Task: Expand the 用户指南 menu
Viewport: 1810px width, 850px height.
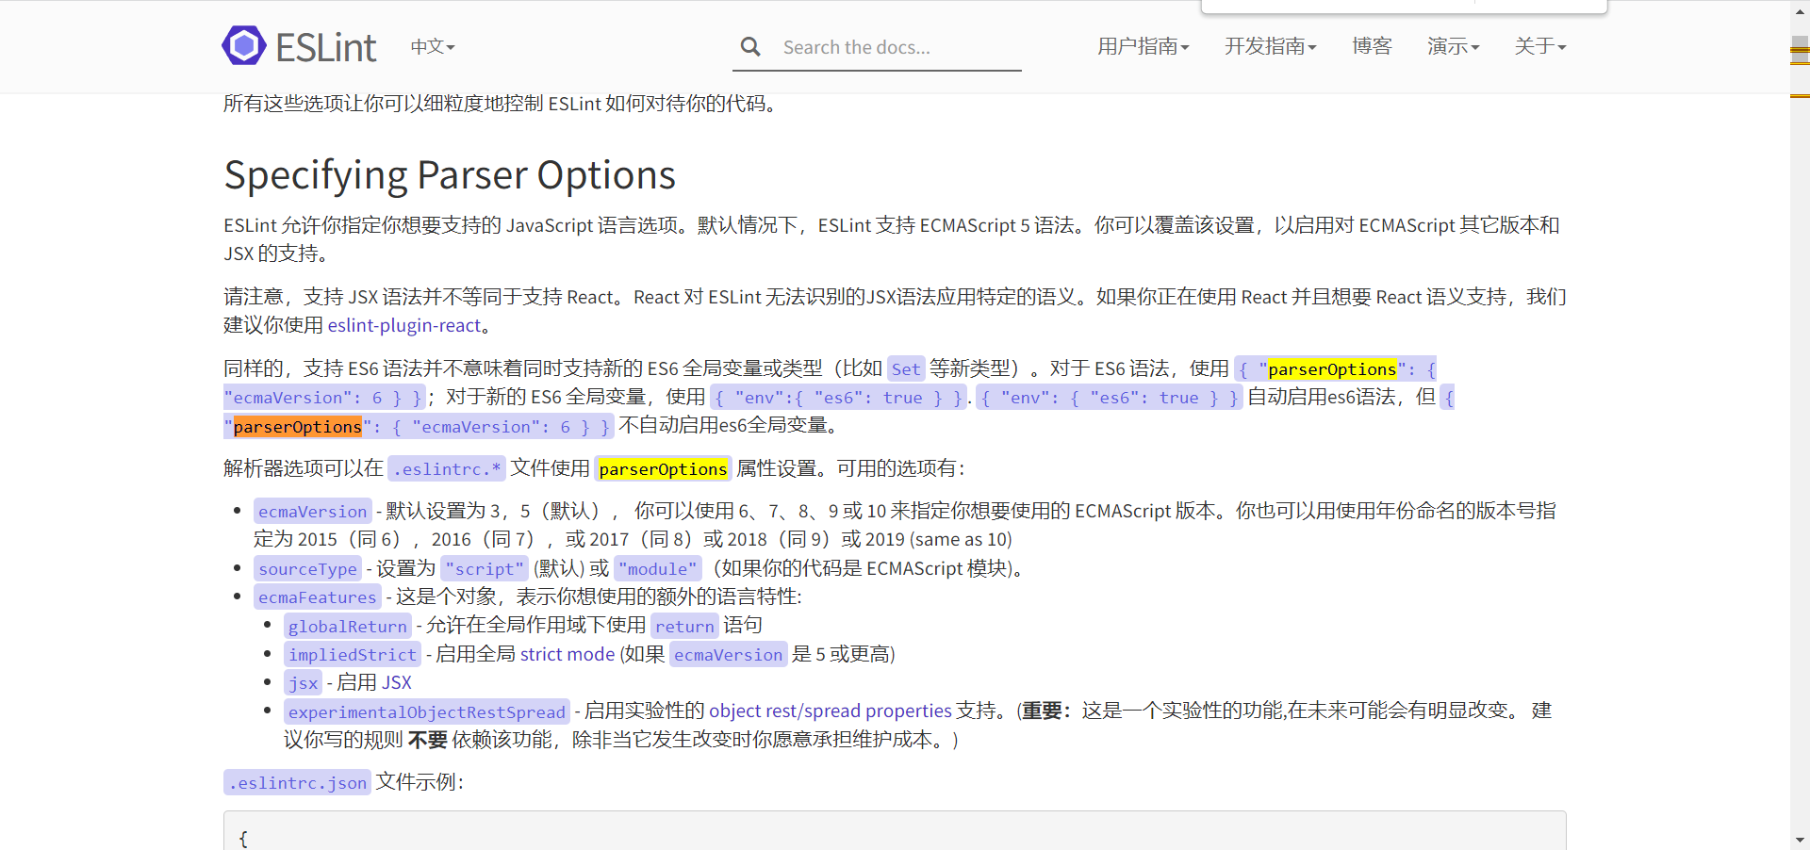Action: (1143, 46)
